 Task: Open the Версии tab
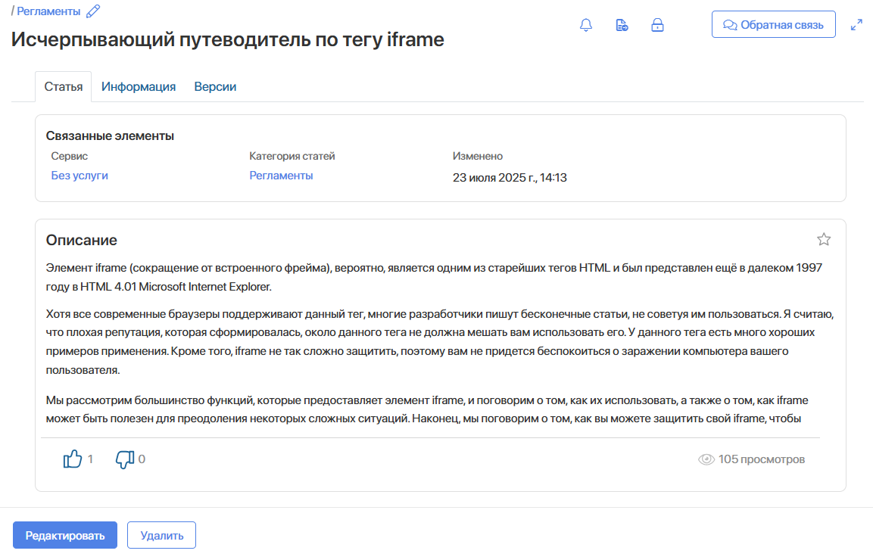point(215,86)
